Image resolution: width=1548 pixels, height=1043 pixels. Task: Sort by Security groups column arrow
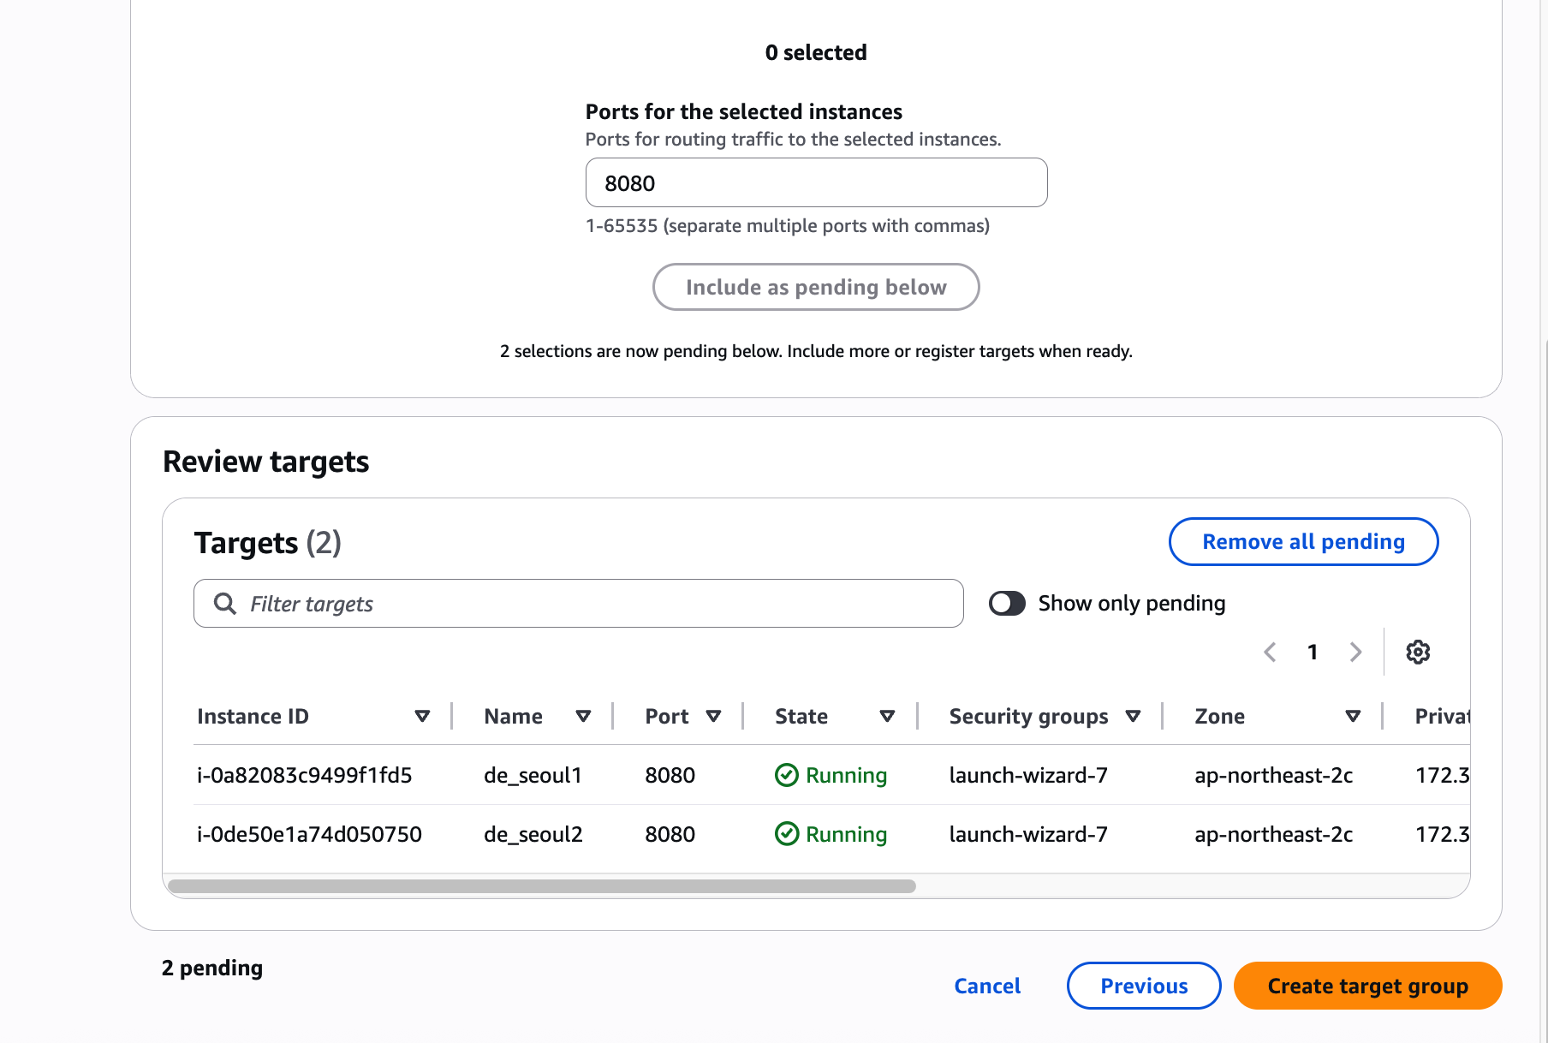(1133, 717)
